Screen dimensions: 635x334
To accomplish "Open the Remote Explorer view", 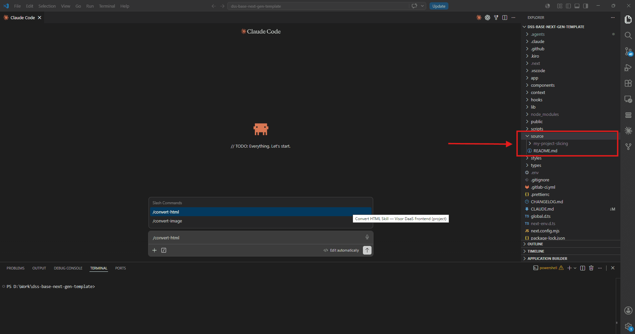I will pyautogui.click(x=628, y=99).
